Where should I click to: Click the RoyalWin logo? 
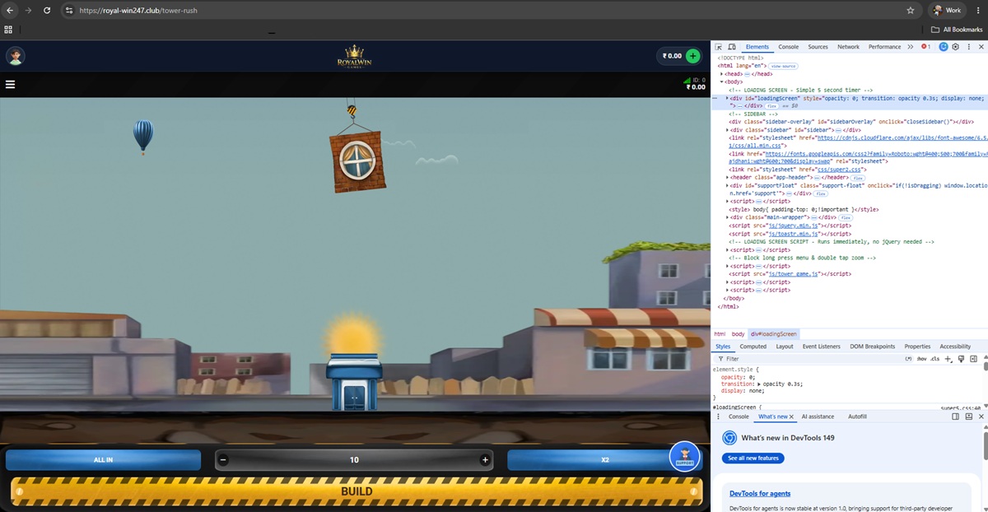355,56
